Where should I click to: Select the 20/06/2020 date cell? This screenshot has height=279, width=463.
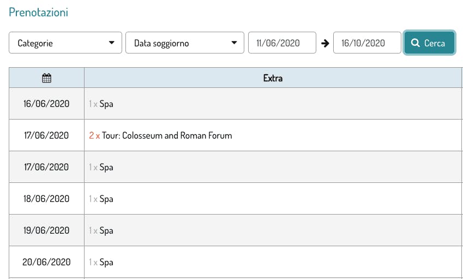(47, 262)
